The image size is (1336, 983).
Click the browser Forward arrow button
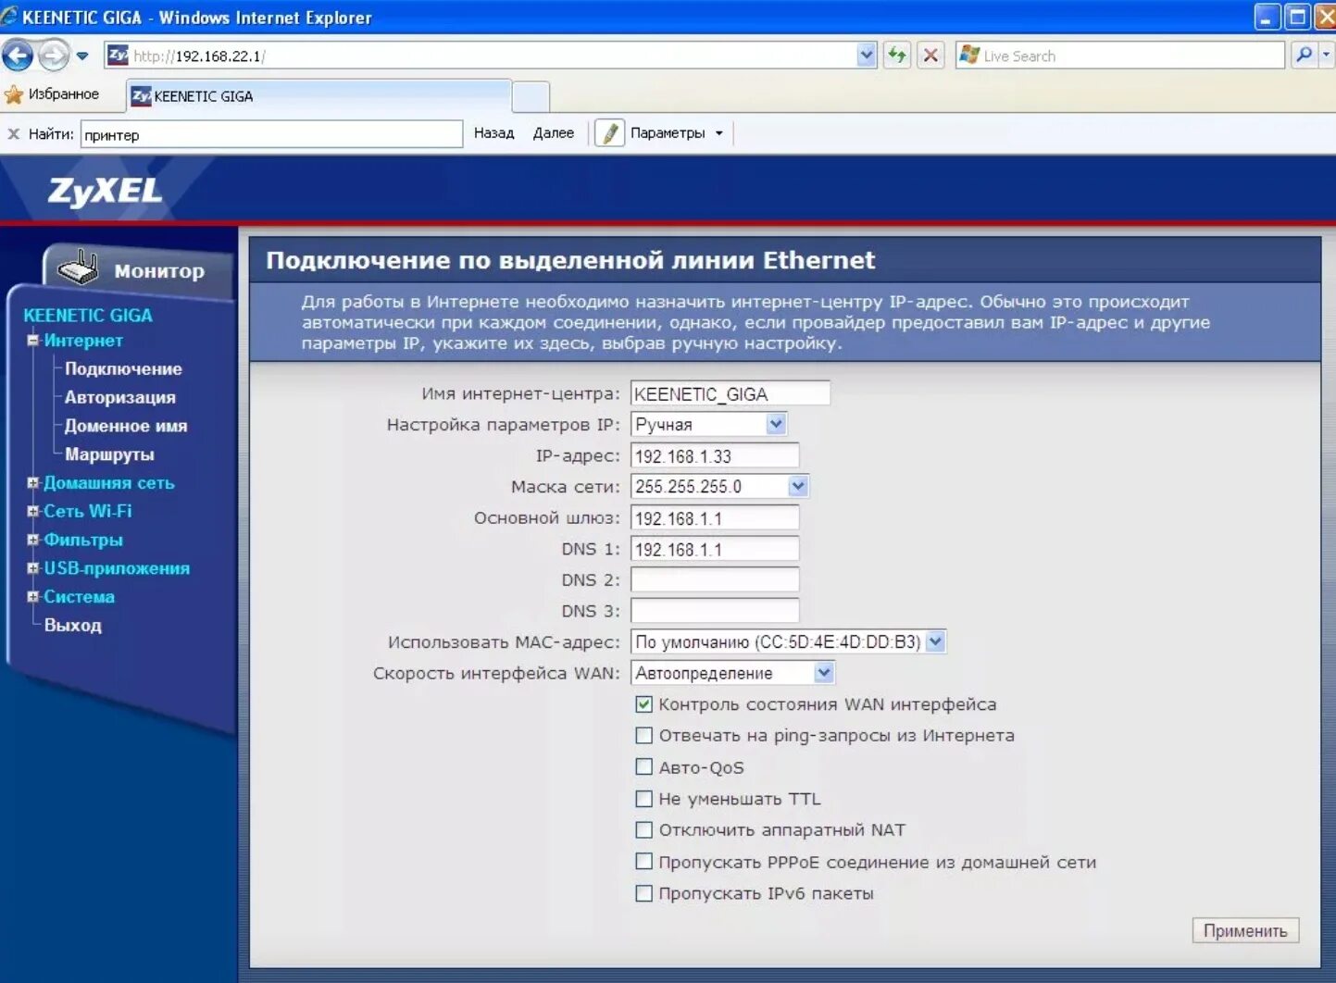[x=54, y=56]
